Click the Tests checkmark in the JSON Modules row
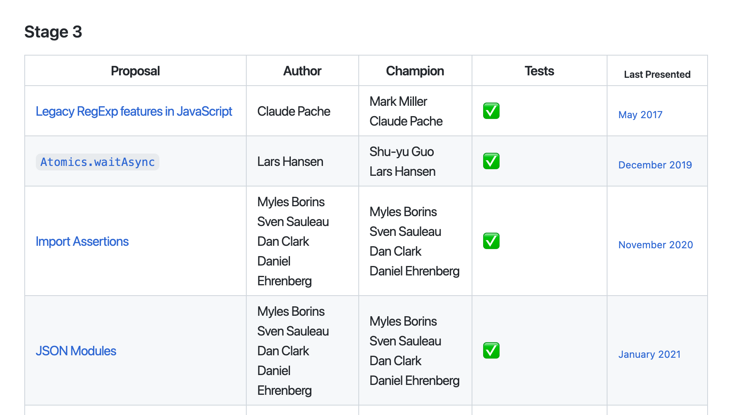The image size is (729, 415). coord(491,350)
